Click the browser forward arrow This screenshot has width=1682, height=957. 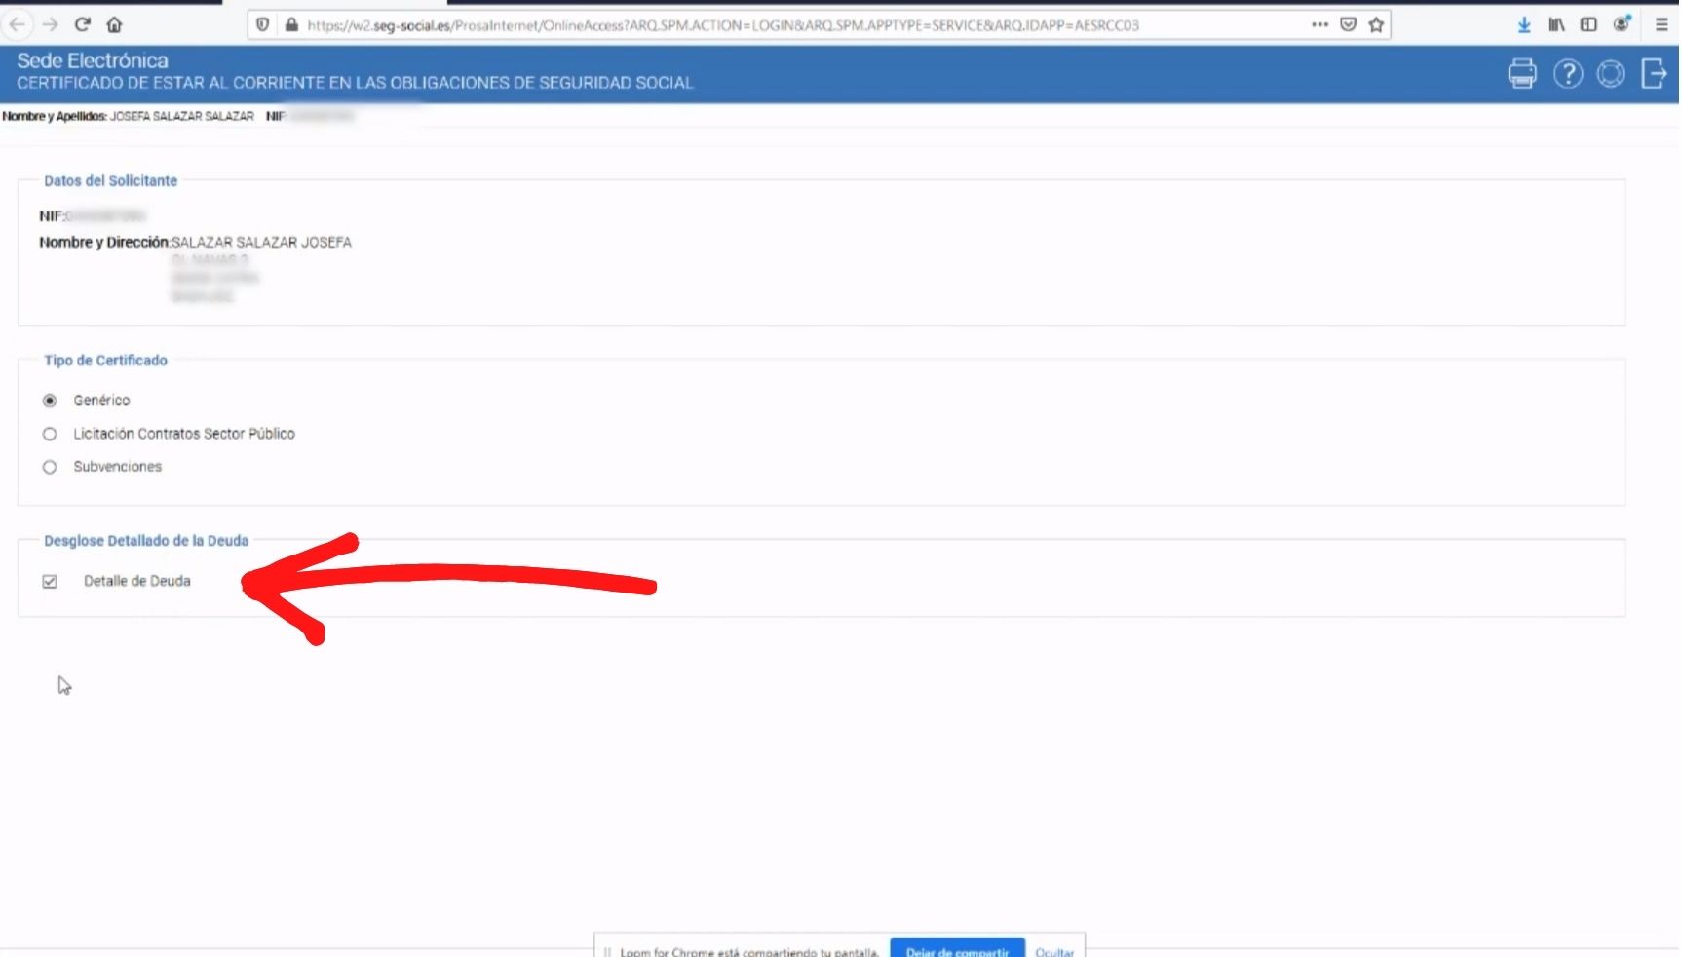tap(51, 24)
